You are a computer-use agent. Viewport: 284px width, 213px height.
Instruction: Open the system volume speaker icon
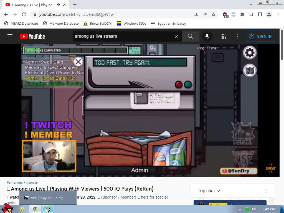click(254, 209)
